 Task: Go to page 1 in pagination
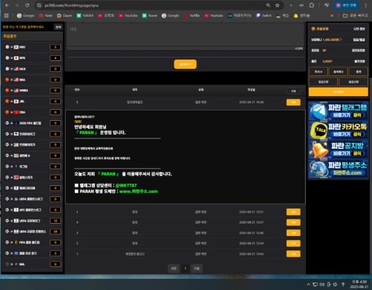coord(185,268)
